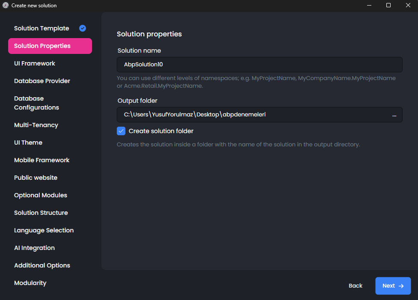Open the Database Provider step
Image resolution: width=418 pixels, height=300 pixels.
point(42,81)
